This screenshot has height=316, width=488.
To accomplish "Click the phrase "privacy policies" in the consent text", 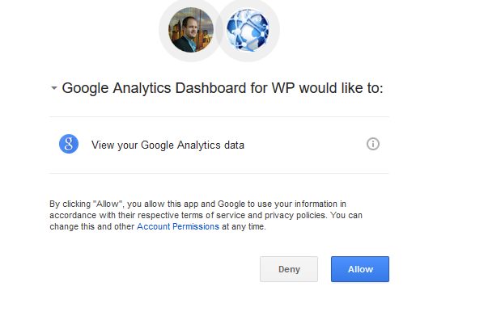I will point(295,215).
